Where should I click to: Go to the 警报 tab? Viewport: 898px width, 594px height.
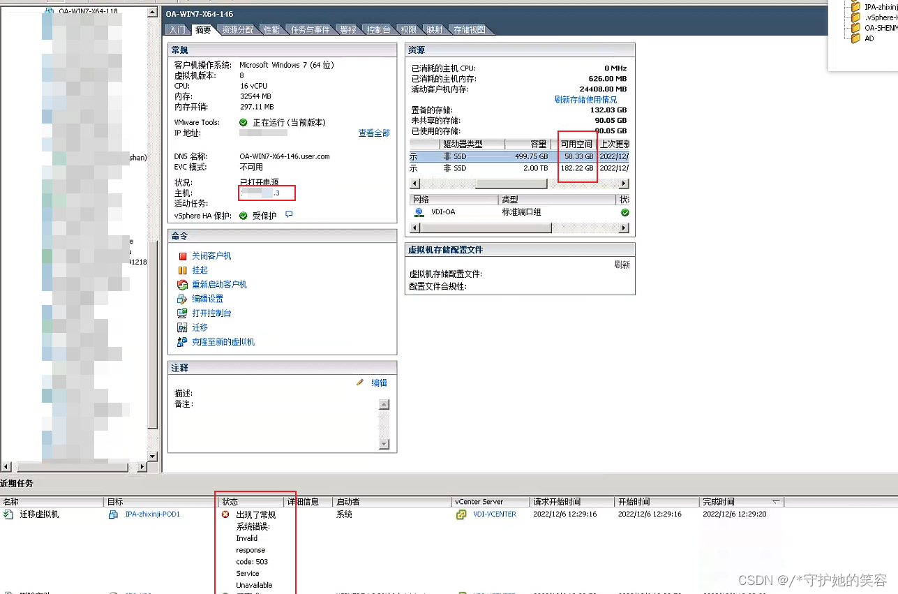click(x=347, y=30)
